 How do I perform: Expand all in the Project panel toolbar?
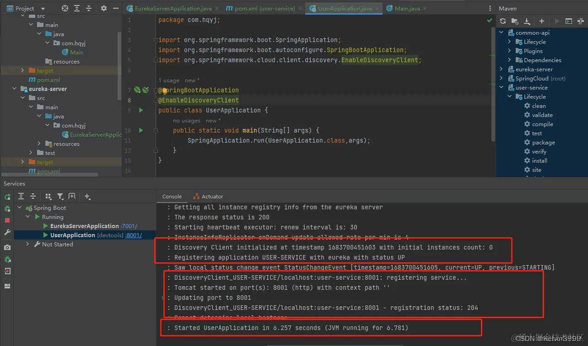tap(77, 8)
